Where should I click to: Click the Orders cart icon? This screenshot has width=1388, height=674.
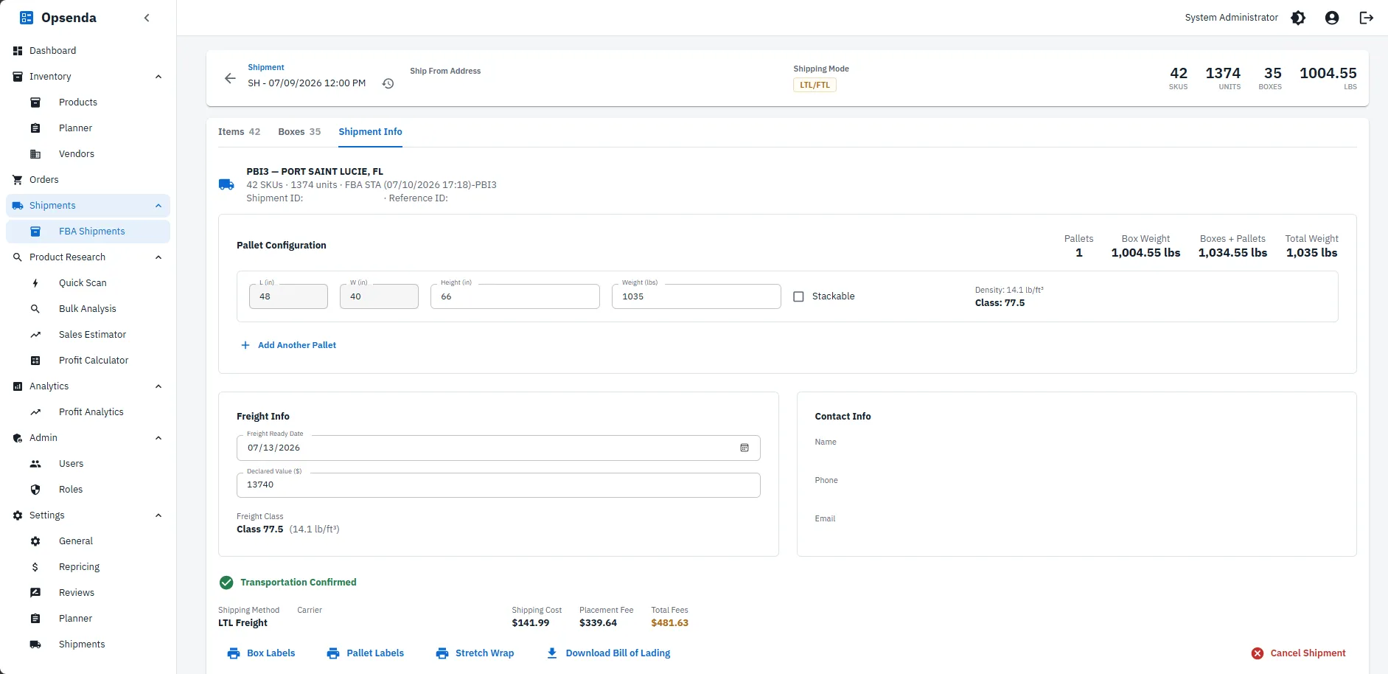pos(18,180)
